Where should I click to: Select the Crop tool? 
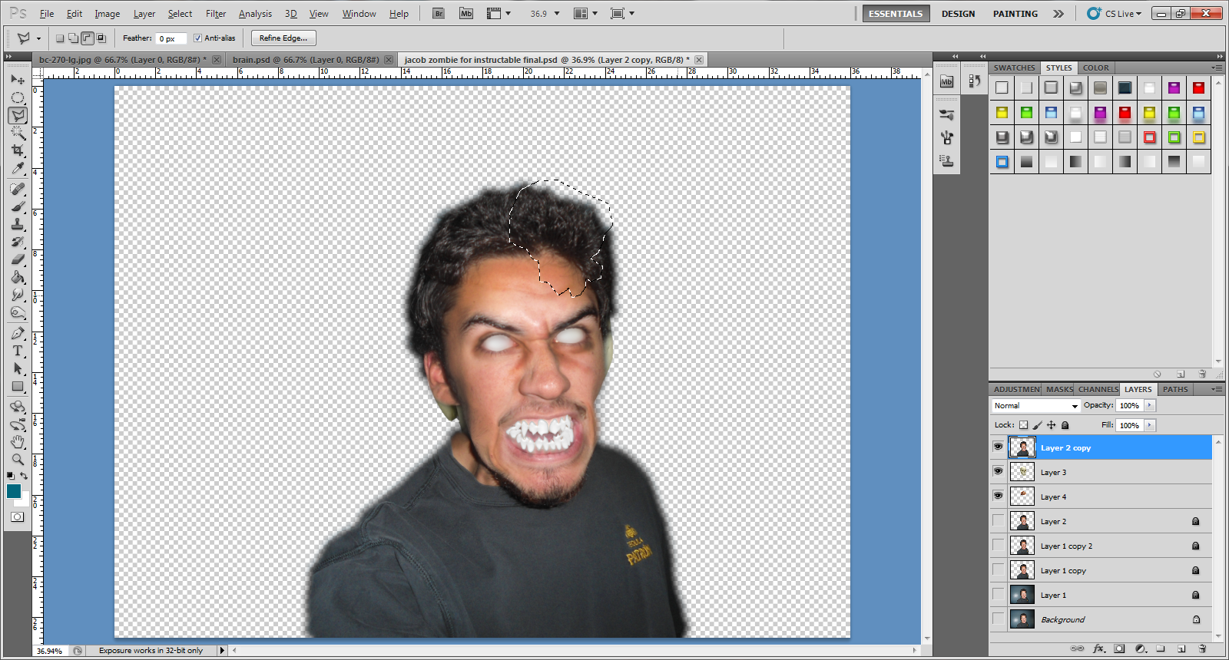[x=18, y=150]
